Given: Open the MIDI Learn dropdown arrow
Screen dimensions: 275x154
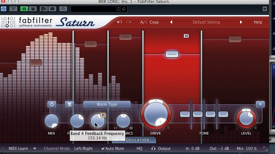Looking at the screenshot, I should click(35, 149).
